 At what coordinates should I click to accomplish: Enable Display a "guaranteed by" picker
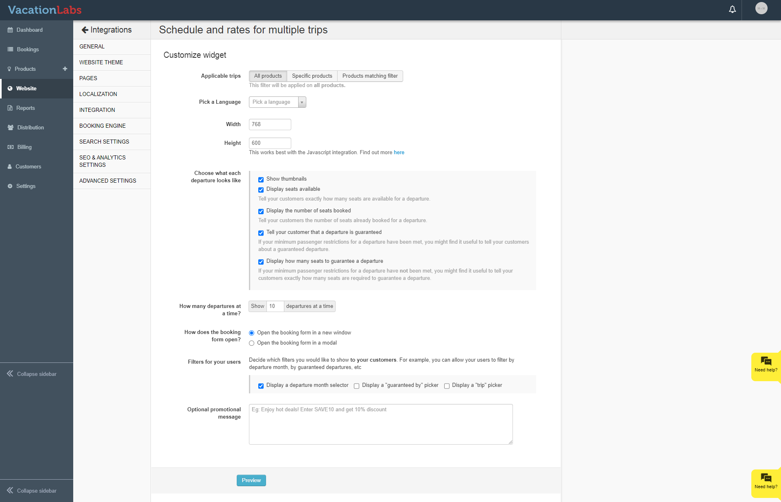(356, 386)
